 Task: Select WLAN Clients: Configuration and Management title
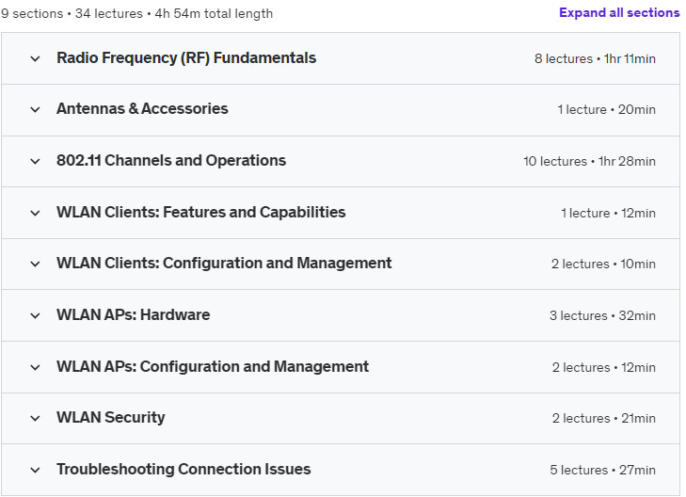224,264
